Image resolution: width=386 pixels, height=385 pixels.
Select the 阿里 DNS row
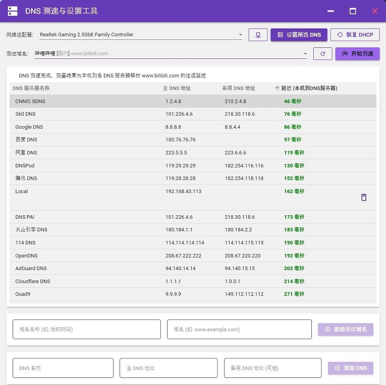pyautogui.click(x=26, y=153)
